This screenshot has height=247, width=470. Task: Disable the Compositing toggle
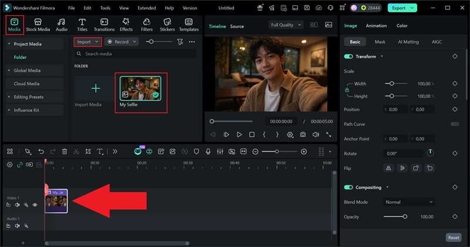349,187
